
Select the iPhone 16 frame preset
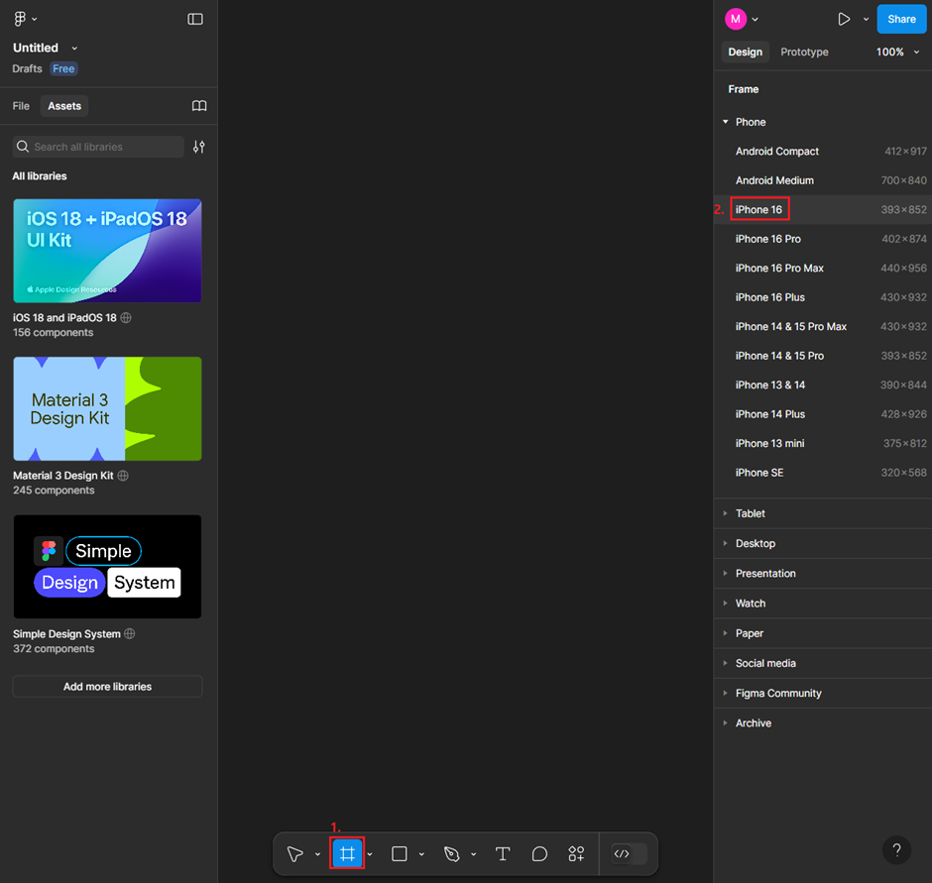(823, 210)
